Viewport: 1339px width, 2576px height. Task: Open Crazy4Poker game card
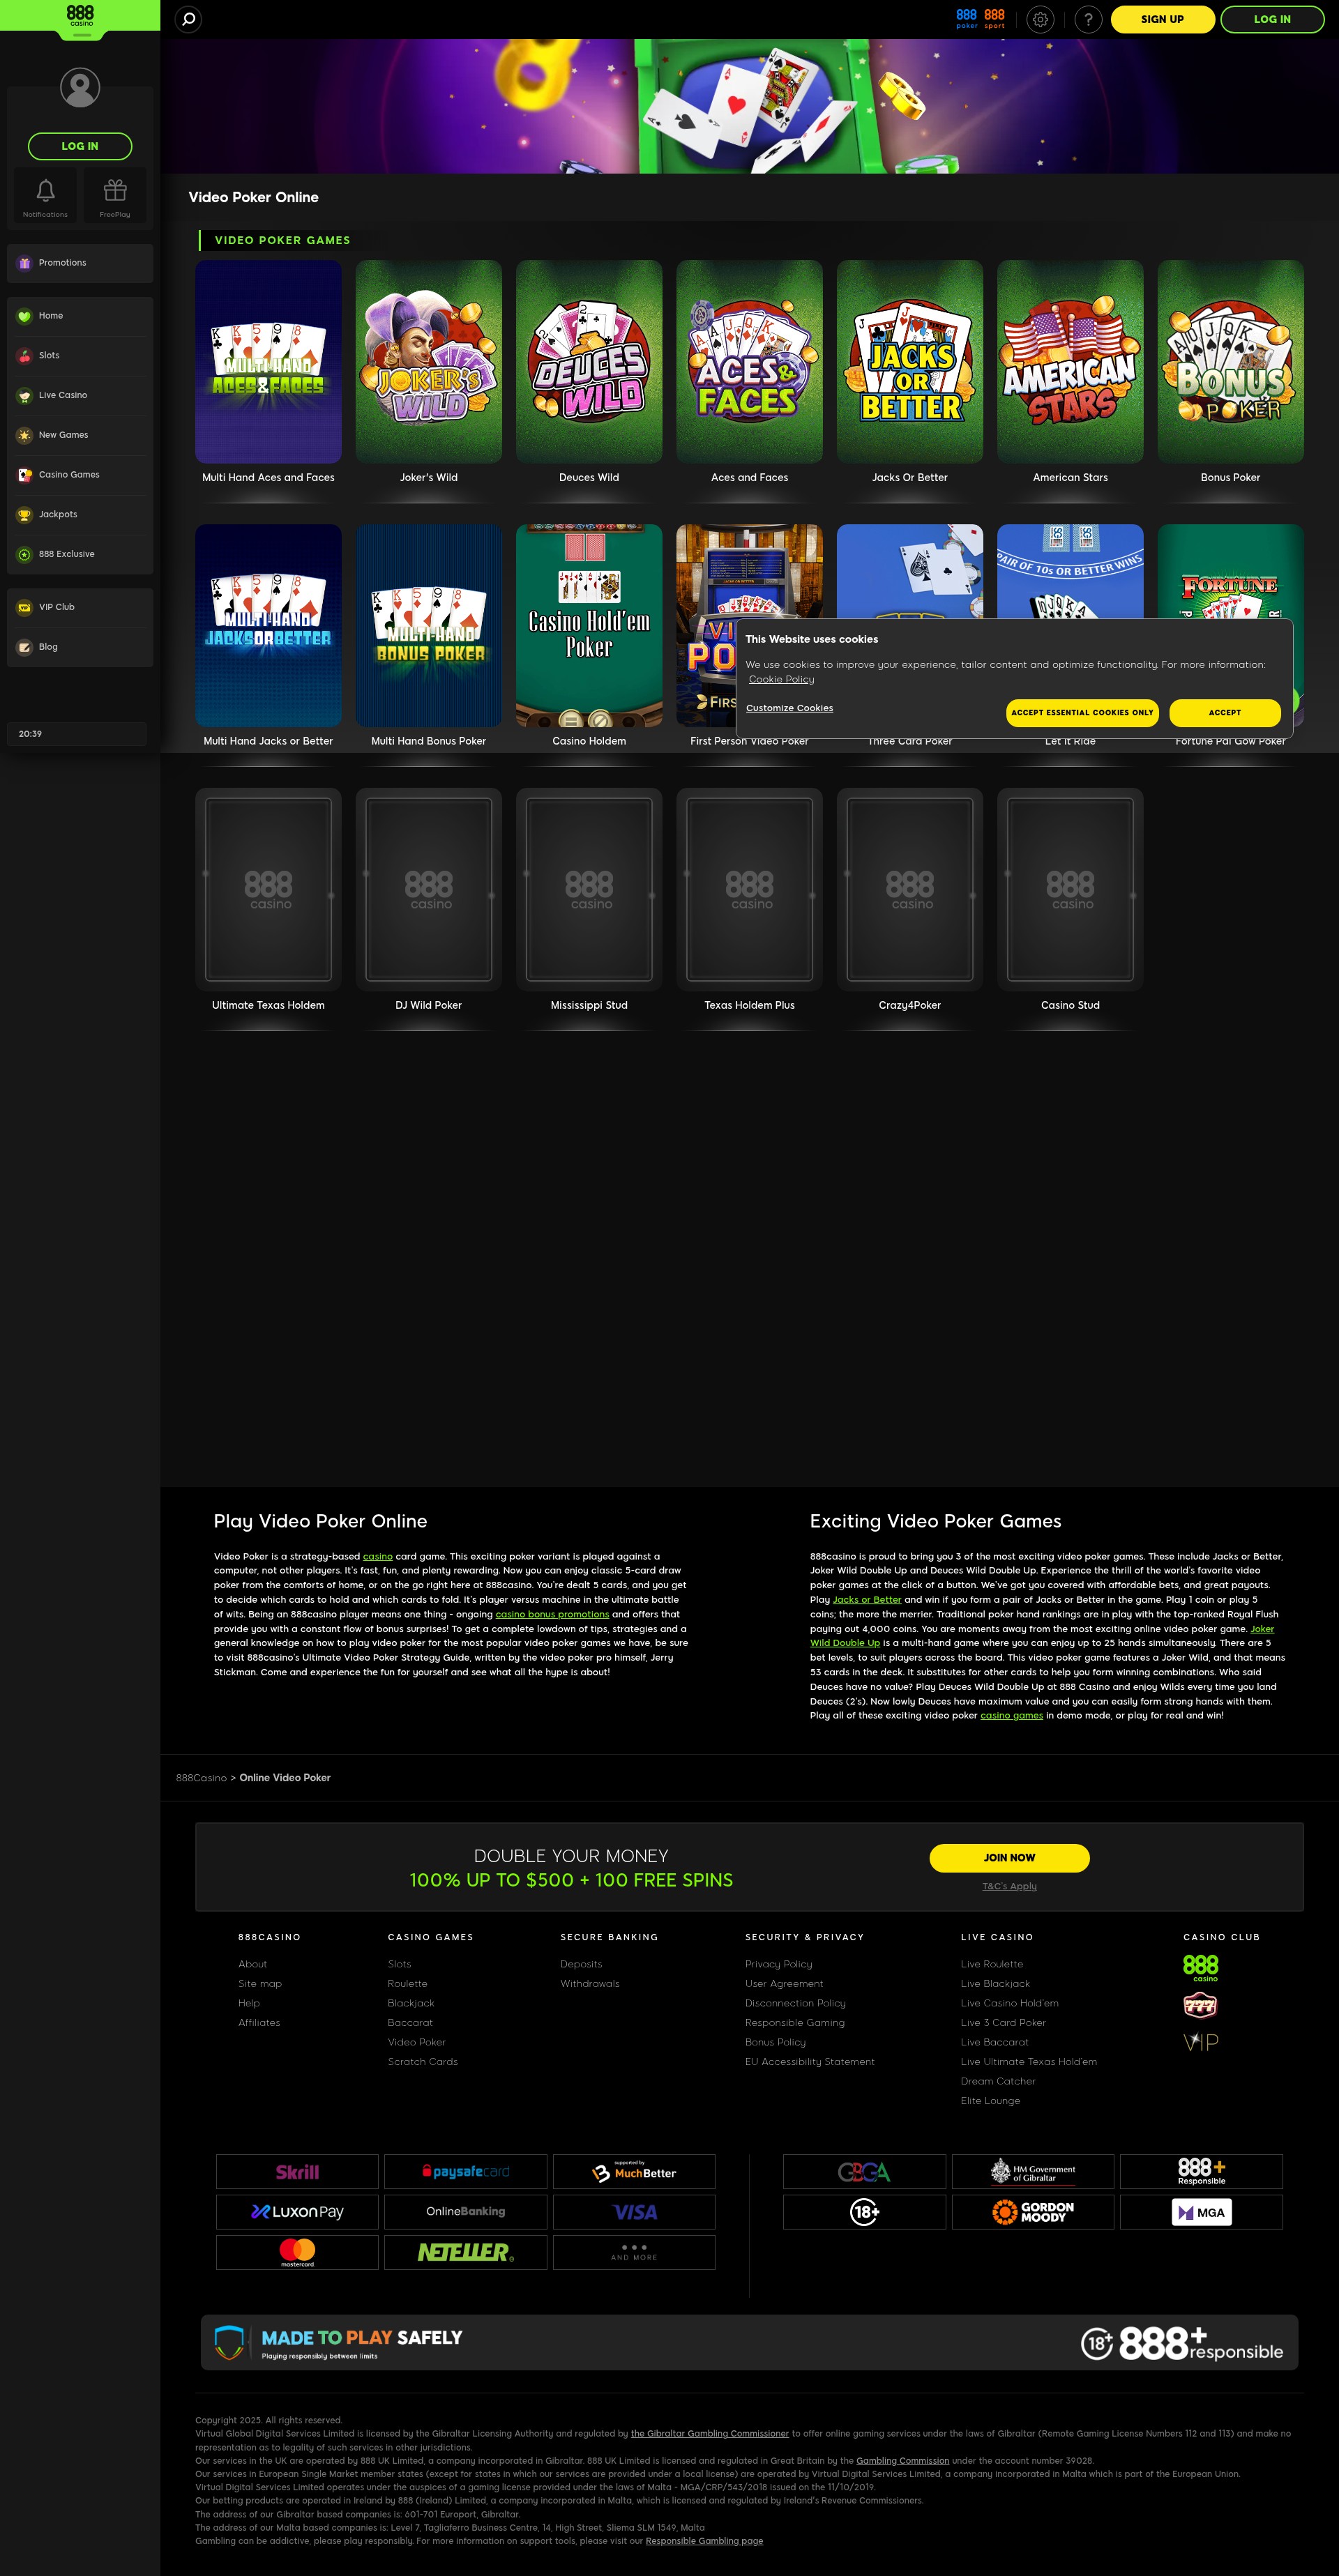pos(910,890)
